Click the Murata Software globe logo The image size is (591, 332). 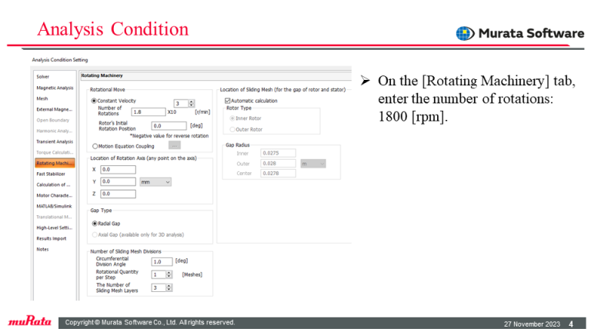coord(465,33)
